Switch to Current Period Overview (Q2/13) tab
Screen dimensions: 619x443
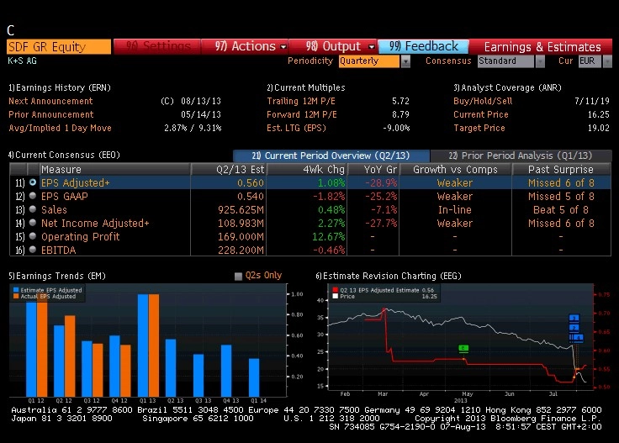pyautogui.click(x=331, y=156)
